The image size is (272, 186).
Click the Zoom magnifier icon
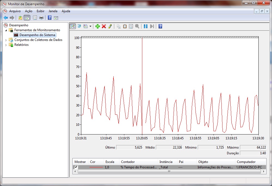pos(137,27)
